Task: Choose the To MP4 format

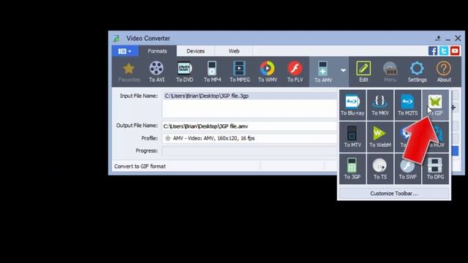Action: pos(212,72)
